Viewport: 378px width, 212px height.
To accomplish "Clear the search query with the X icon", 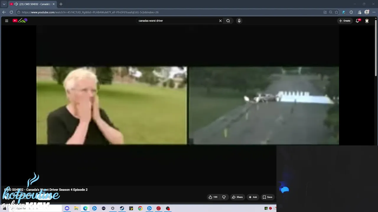I will (x=220, y=21).
